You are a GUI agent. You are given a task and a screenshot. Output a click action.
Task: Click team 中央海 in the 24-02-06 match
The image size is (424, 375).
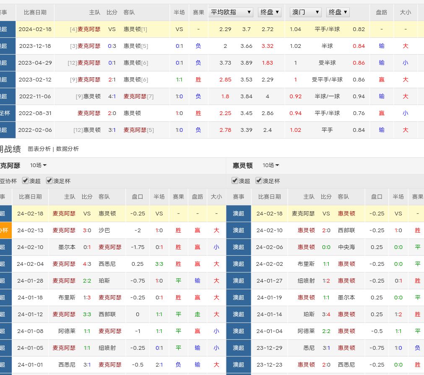[346, 247]
